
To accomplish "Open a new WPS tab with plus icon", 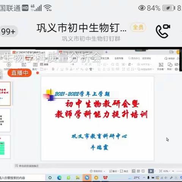I will pyautogui.click(x=107, y=52).
